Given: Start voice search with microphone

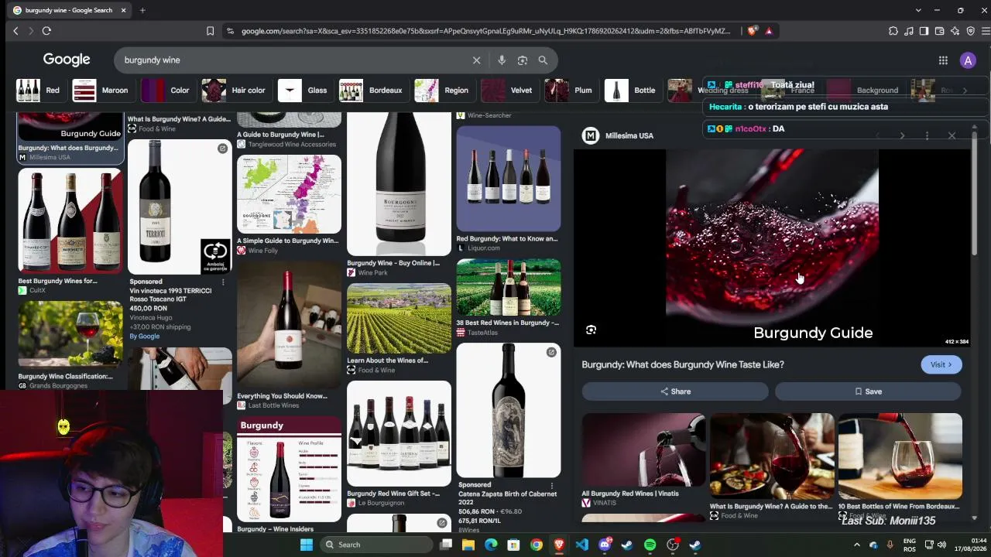Looking at the screenshot, I should 502,60.
